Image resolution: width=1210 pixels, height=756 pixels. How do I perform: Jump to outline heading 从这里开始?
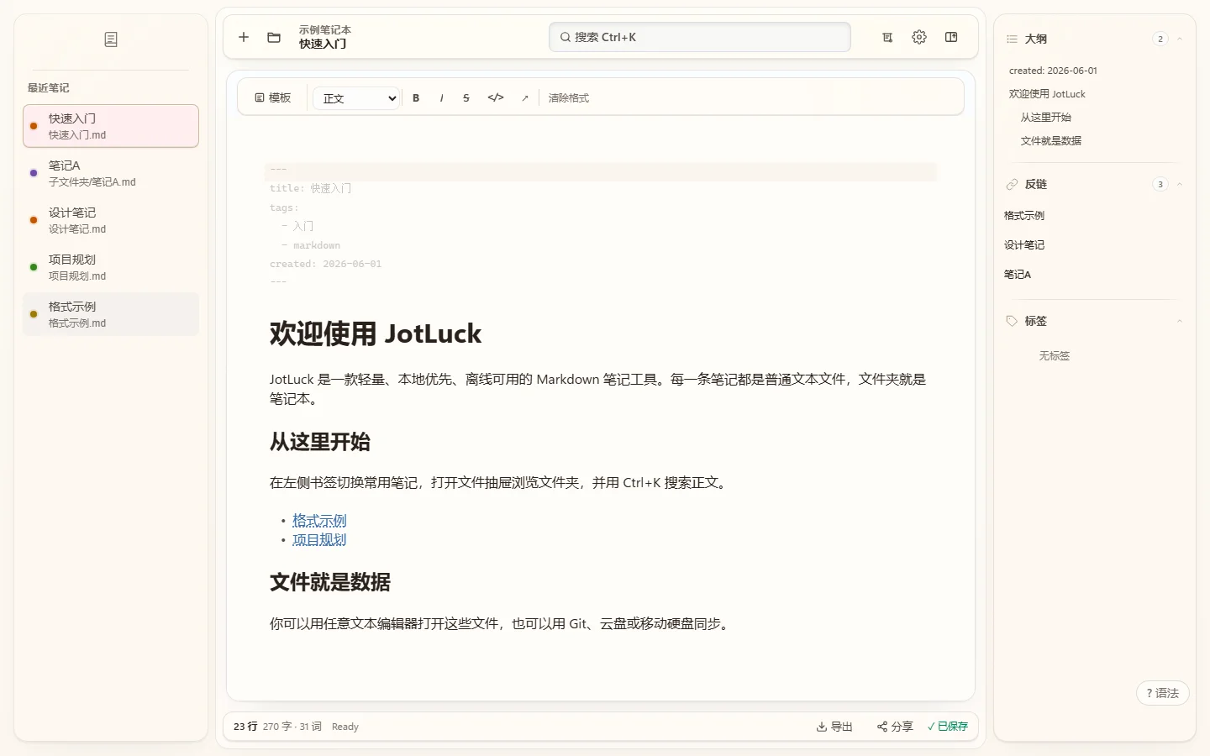(x=1046, y=118)
